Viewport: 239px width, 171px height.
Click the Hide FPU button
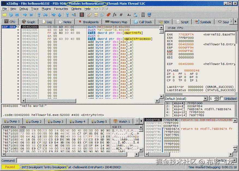point(175,28)
